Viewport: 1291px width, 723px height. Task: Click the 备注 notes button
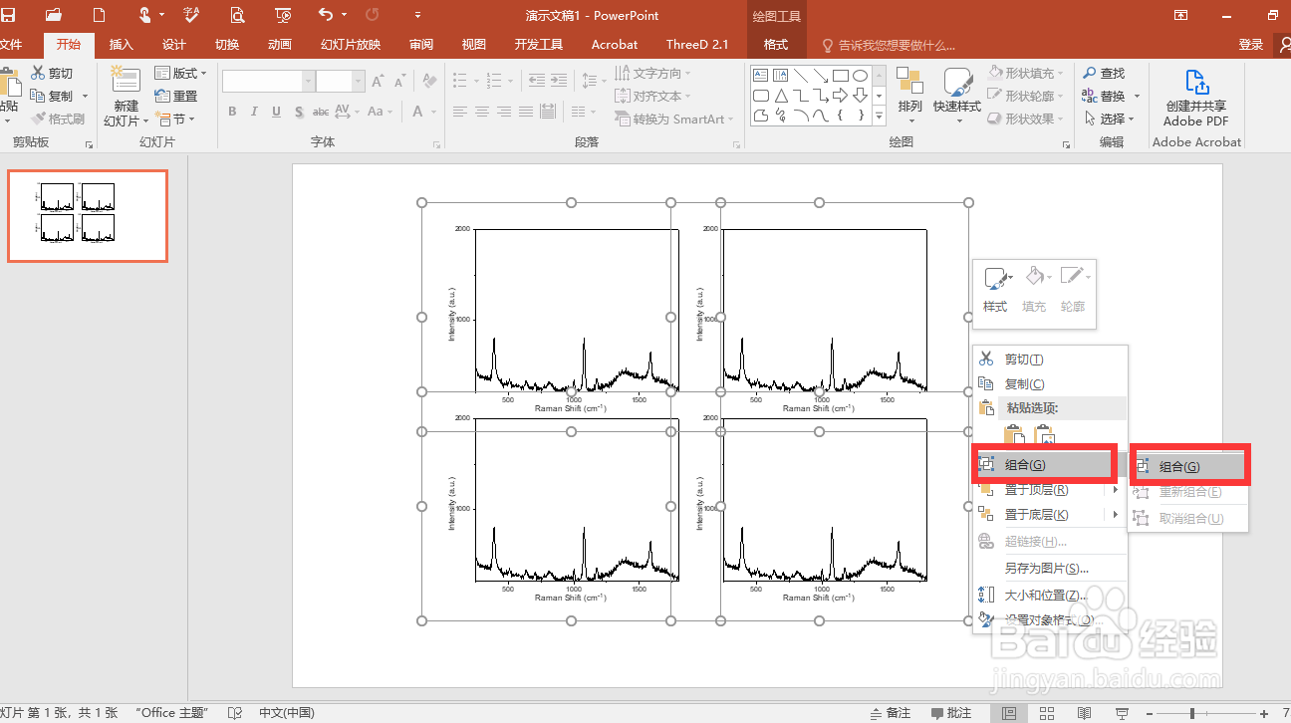[890, 713]
